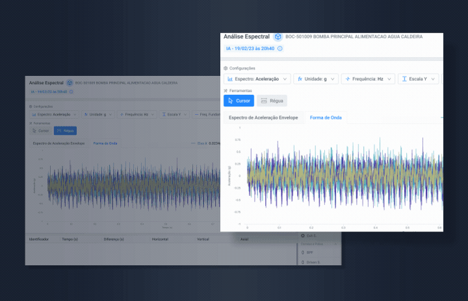Select the foreground Forma de Onda tab
Viewport: 468px width, 301px height.
click(x=326, y=117)
